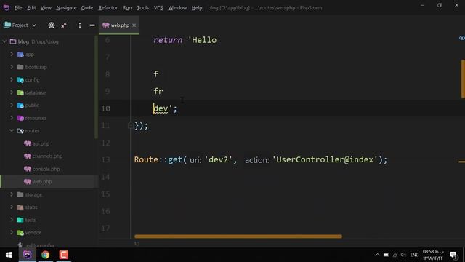Open the notification center icon
The width and height of the screenshot is (465, 262).
[453, 255]
